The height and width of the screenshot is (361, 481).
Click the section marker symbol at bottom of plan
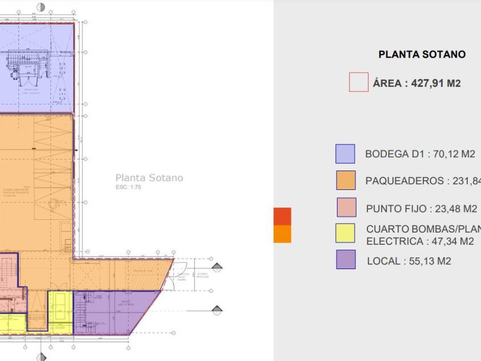pos(41,357)
